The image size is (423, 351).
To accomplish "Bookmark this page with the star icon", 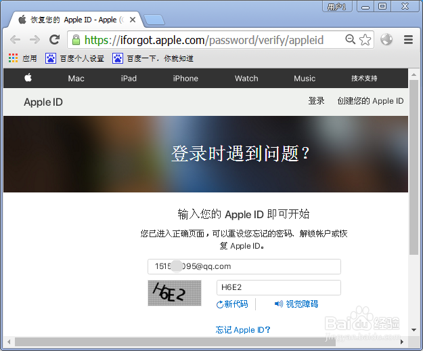I will tap(365, 40).
